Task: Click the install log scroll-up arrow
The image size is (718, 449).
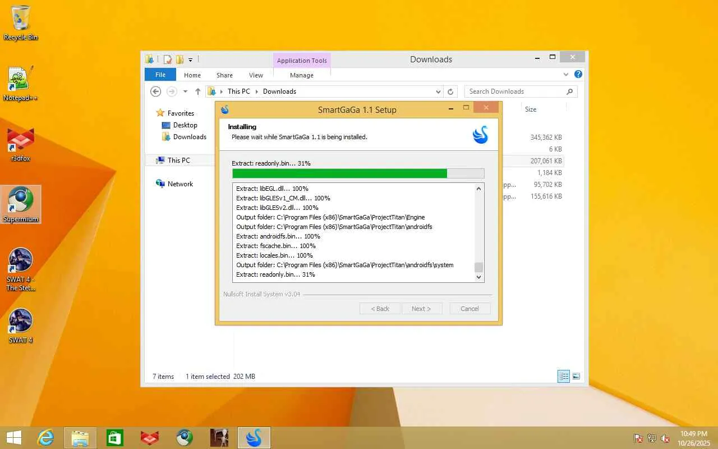Action: point(478,189)
